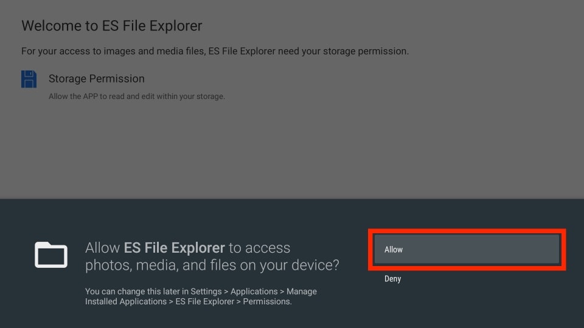Screen dimensions: 584x328
Task: Click the folder icon in permission dialog
Action: coord(51,255)
